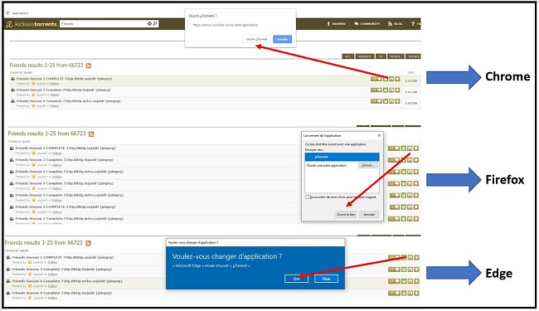The height and width of the screenshot is (311, 539).
Task: Click download arrow for Season 2 in Firefox panel
Action: click(x=416, y=207)
